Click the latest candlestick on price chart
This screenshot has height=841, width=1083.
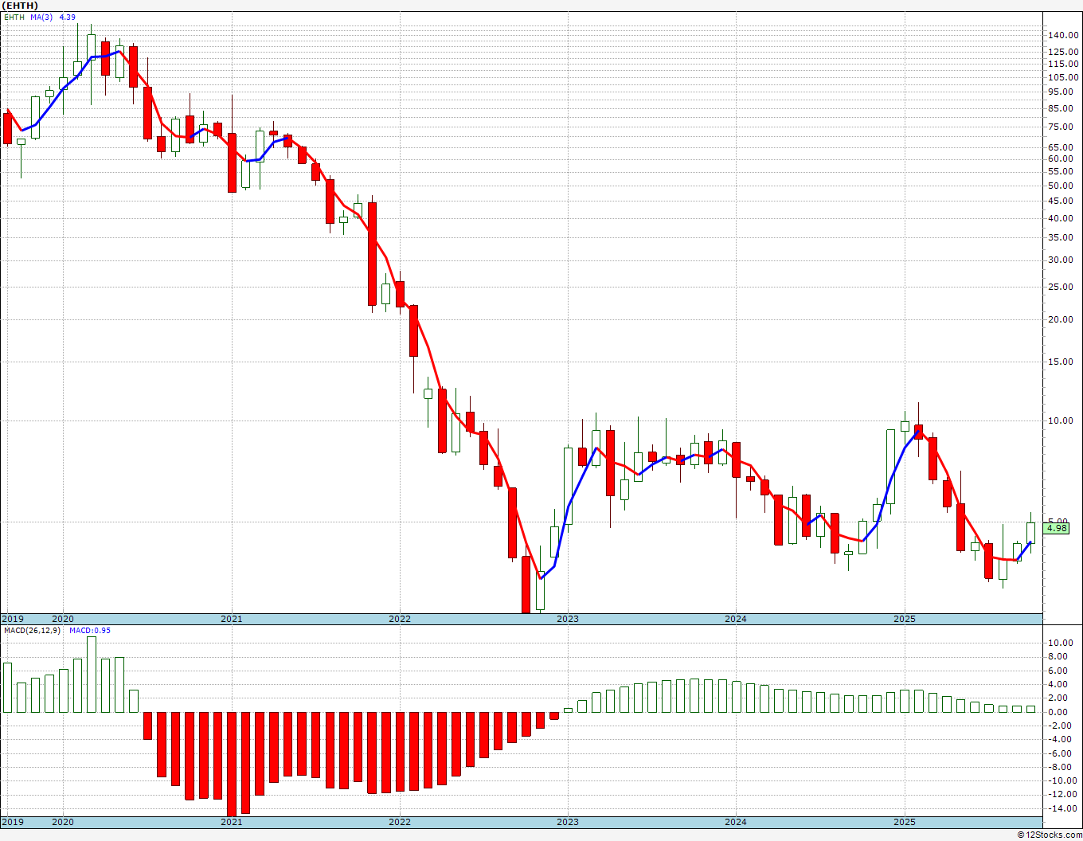(x=1030, y=534)
